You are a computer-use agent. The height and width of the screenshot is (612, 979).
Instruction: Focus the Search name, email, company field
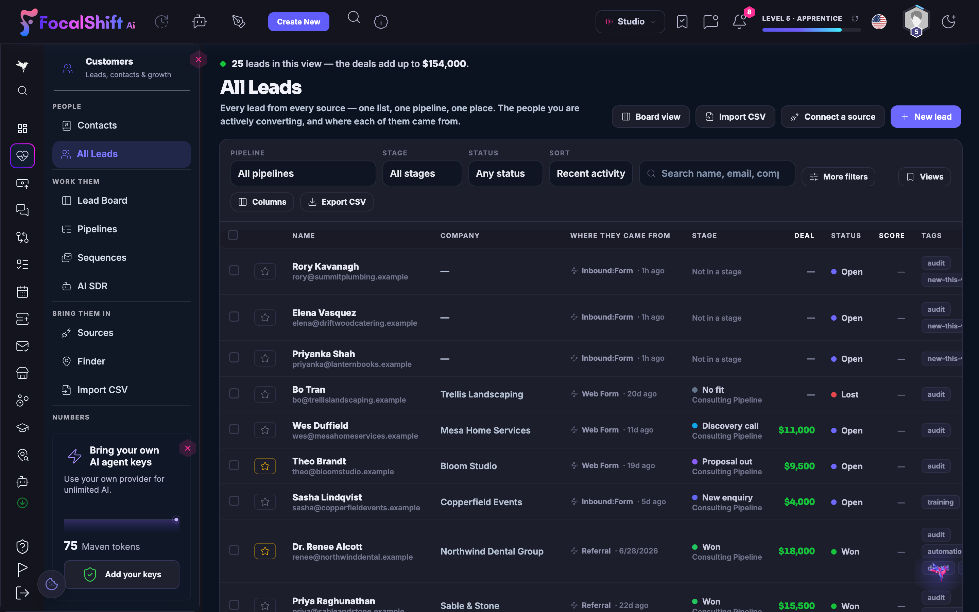717,174
